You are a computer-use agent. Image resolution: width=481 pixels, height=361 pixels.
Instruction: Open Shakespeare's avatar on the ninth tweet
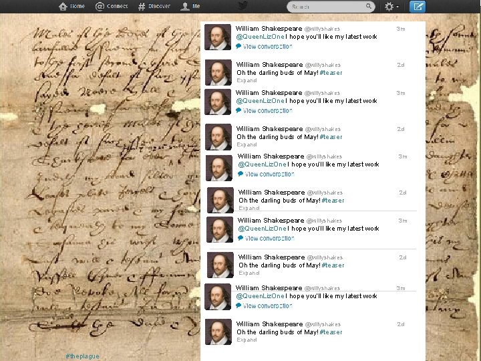pos(218,297)
